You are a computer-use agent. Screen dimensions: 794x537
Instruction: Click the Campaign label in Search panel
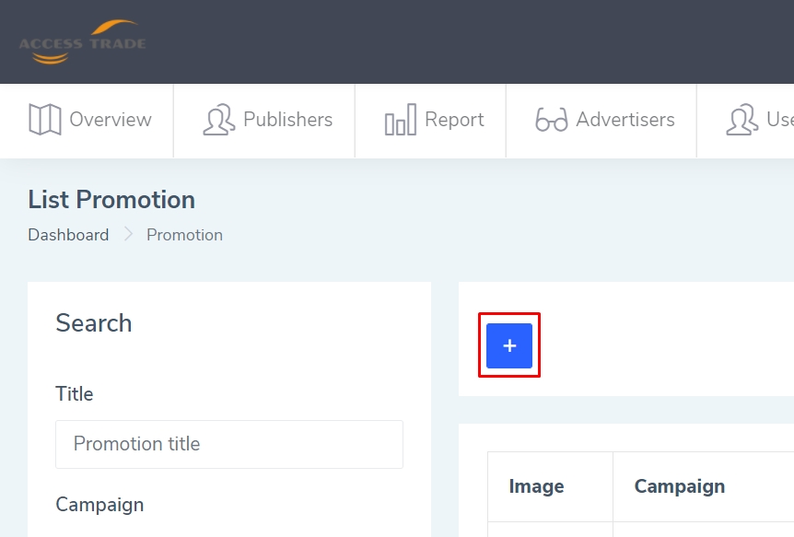pos(99,505)
